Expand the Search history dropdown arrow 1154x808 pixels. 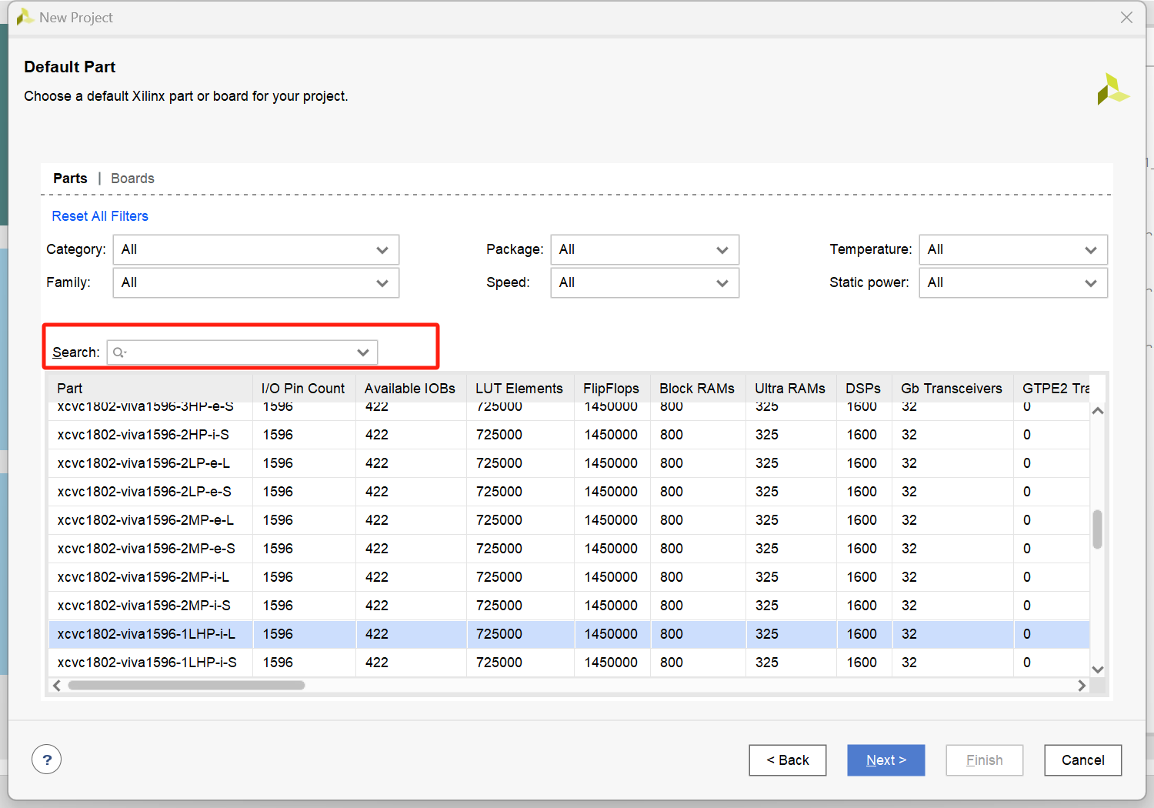363,352
